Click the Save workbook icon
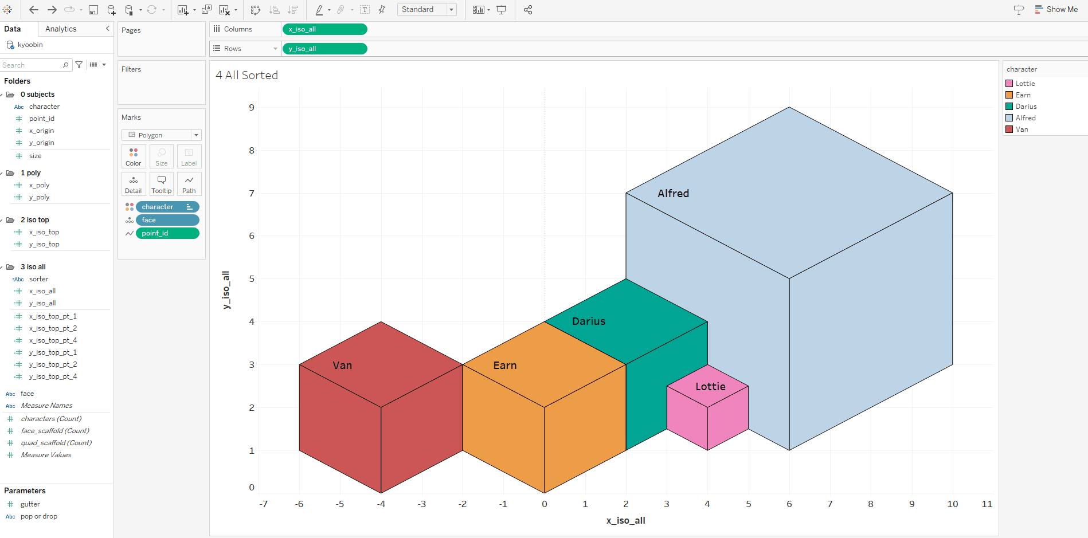This screenshot has height=538, width=1088. coord(93,10)
